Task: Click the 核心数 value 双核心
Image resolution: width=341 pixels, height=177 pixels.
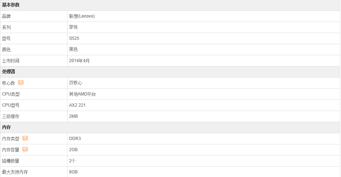Action: pyautogui.click(x=75, y=83)
